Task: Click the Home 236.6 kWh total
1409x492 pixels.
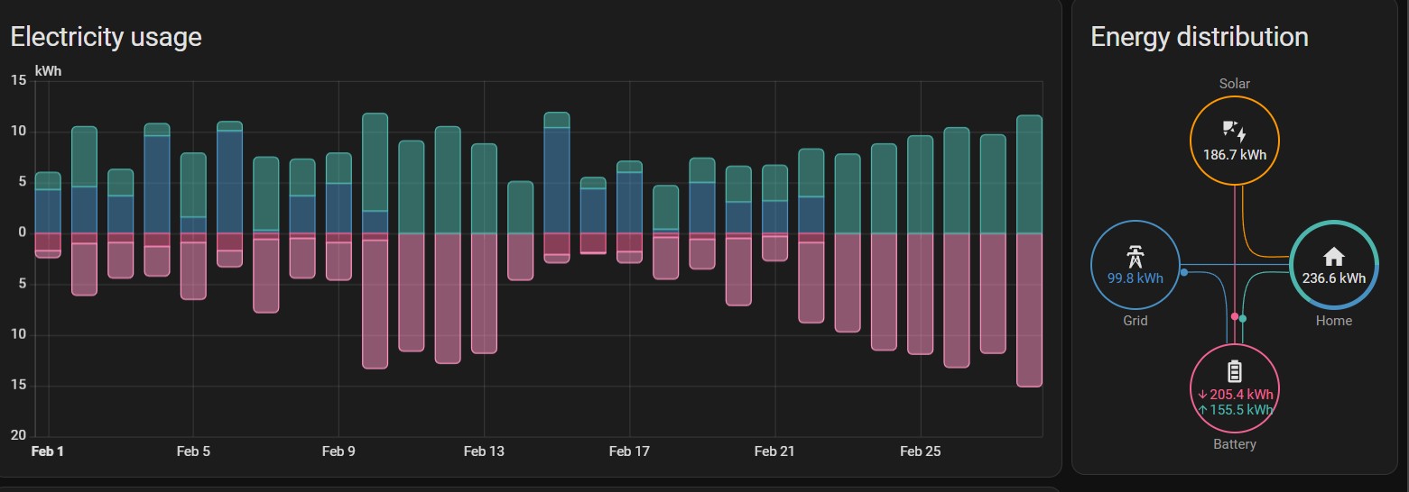Action: click(1333, 278)
